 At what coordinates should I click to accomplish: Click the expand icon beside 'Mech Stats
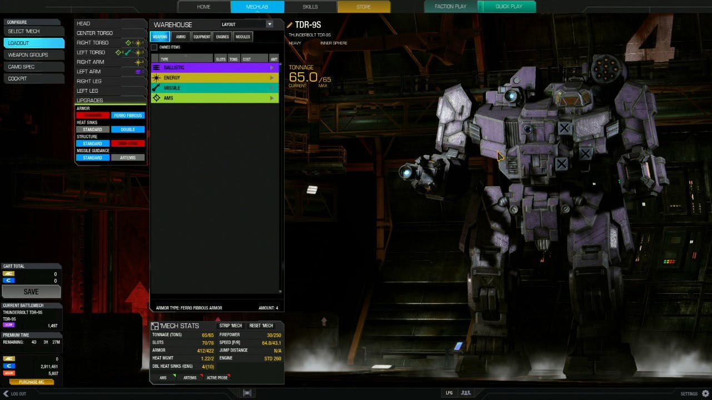pos(155,326)
